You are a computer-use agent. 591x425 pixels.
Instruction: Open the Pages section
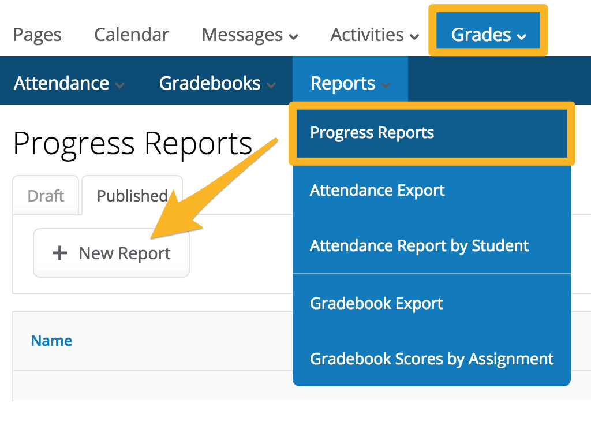pos(37,35)
